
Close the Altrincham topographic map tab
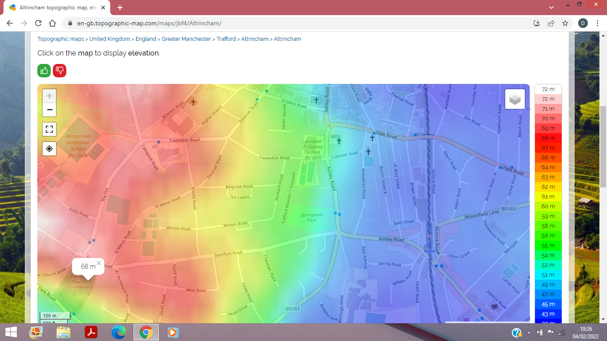[x=104, y=8]
